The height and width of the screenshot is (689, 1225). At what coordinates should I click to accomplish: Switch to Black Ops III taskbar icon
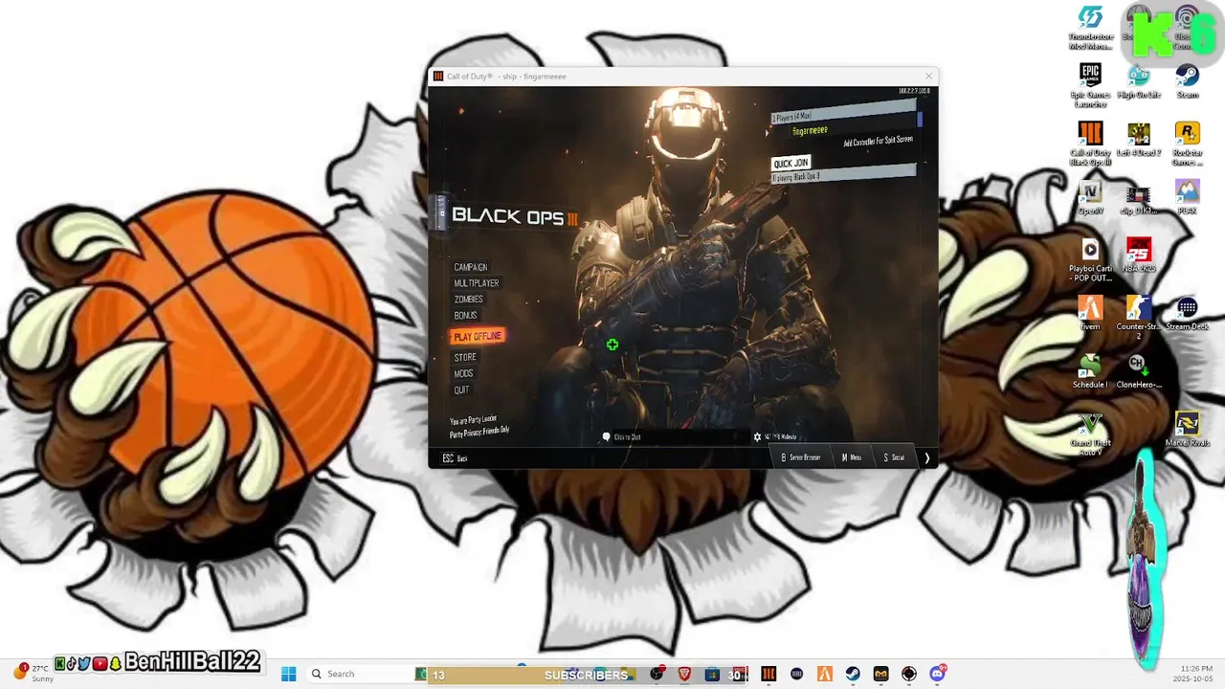[x=768, y=674]
